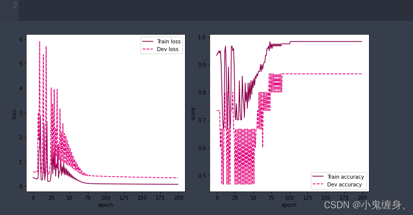Click the "score" y-axis label
The width and height of the screenshot is (413, 215).
(193, 114)
